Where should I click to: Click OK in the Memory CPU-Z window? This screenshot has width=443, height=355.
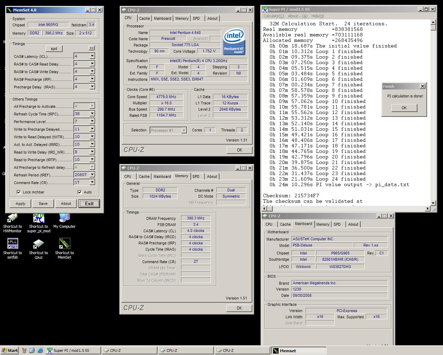[x=239, y=308]
